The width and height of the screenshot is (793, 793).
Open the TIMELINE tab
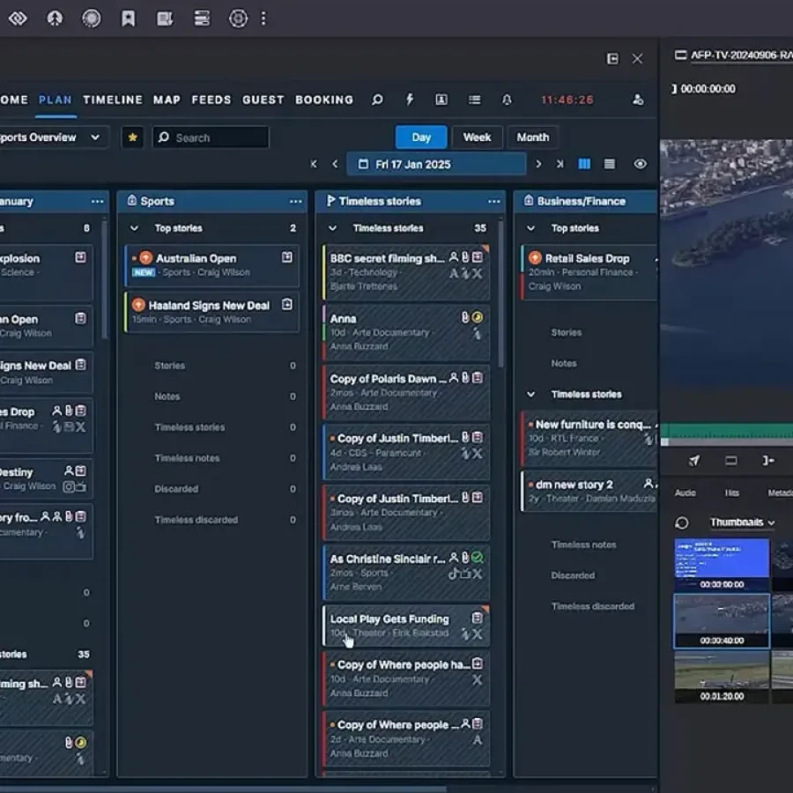(113, 100)
